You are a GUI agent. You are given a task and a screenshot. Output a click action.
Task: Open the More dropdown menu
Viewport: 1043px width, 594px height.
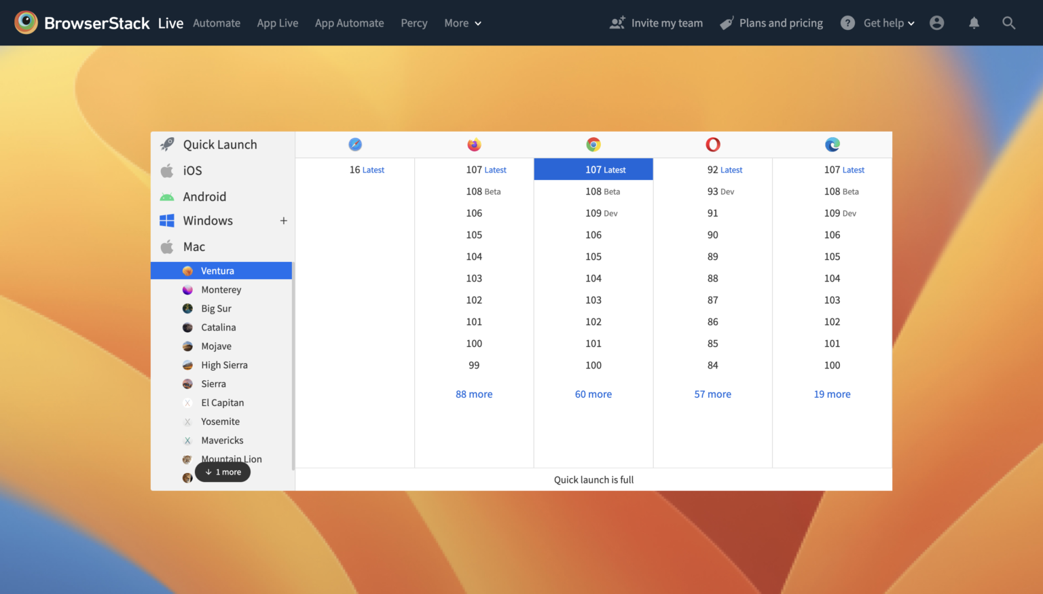pos(462,23)
